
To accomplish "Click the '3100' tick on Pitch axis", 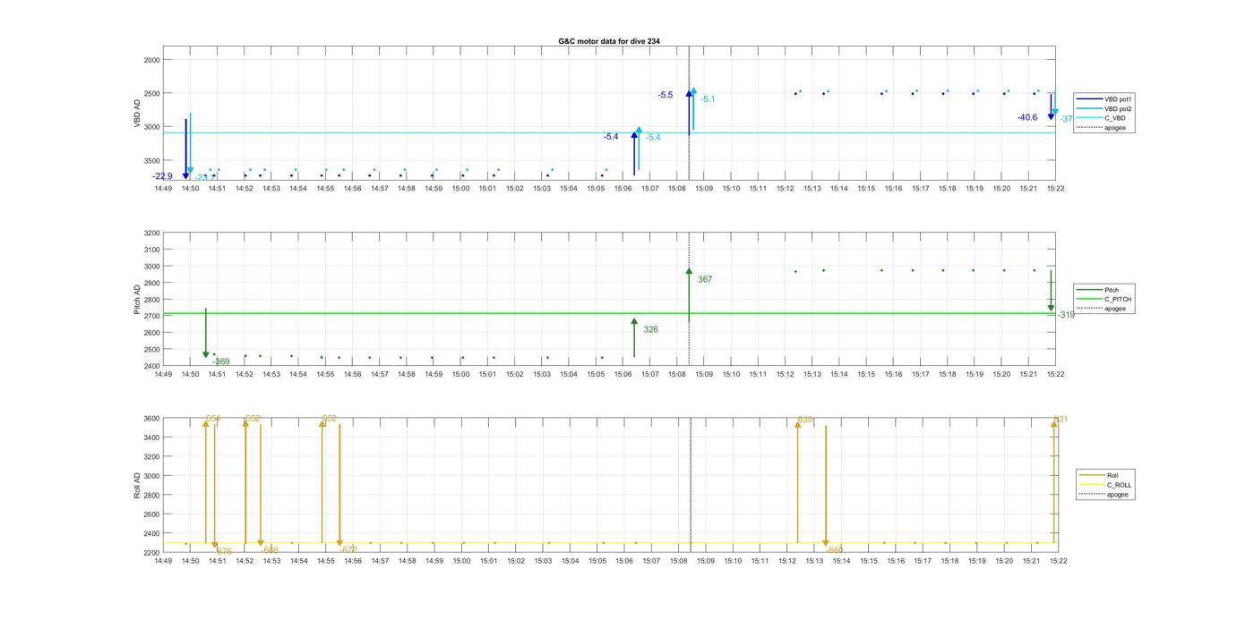I will click(x=151, y=250).
